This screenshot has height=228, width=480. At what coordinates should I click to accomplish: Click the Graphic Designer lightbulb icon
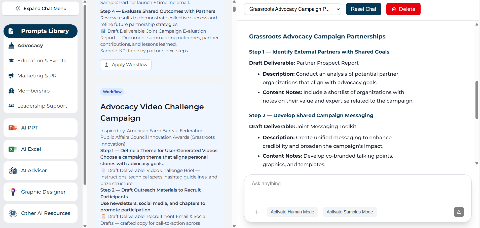pyautogui.click(x=13, y=192)
